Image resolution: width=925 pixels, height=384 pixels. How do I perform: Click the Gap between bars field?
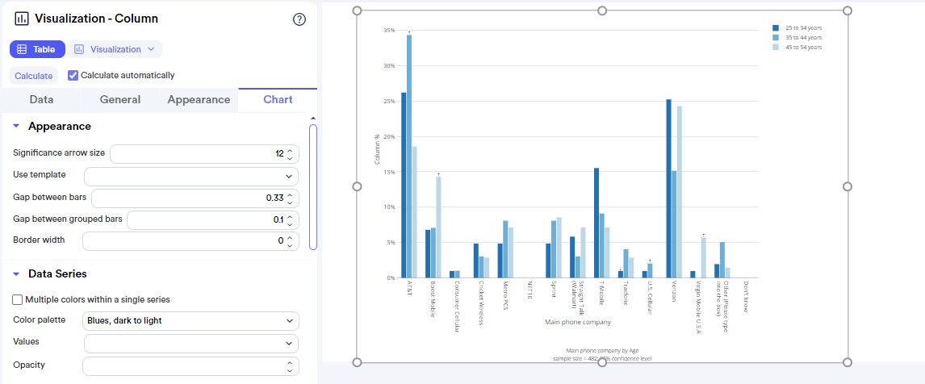click(x=195, y=198)
